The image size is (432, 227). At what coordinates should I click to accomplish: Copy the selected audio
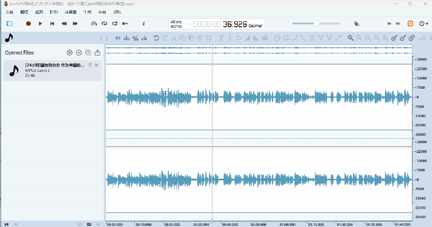click(x=182, y=38)
